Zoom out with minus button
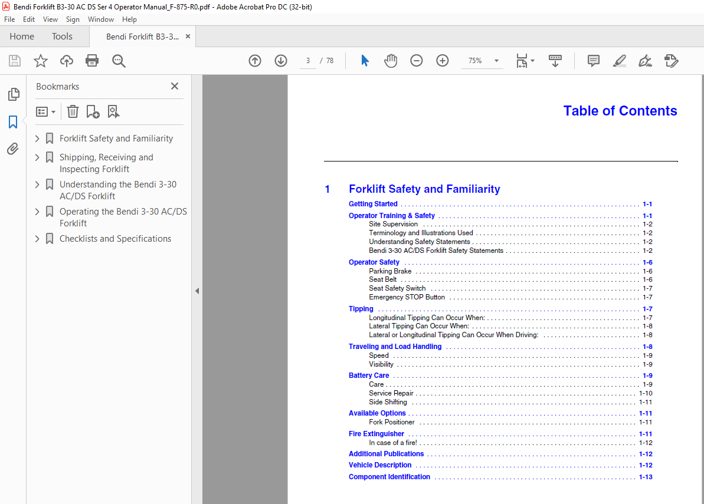704x504 pixels. (417, 61)
